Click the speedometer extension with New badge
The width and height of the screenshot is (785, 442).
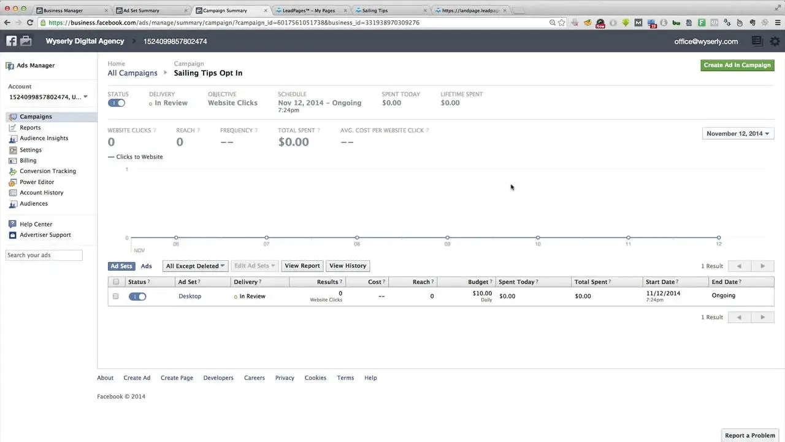600,23
